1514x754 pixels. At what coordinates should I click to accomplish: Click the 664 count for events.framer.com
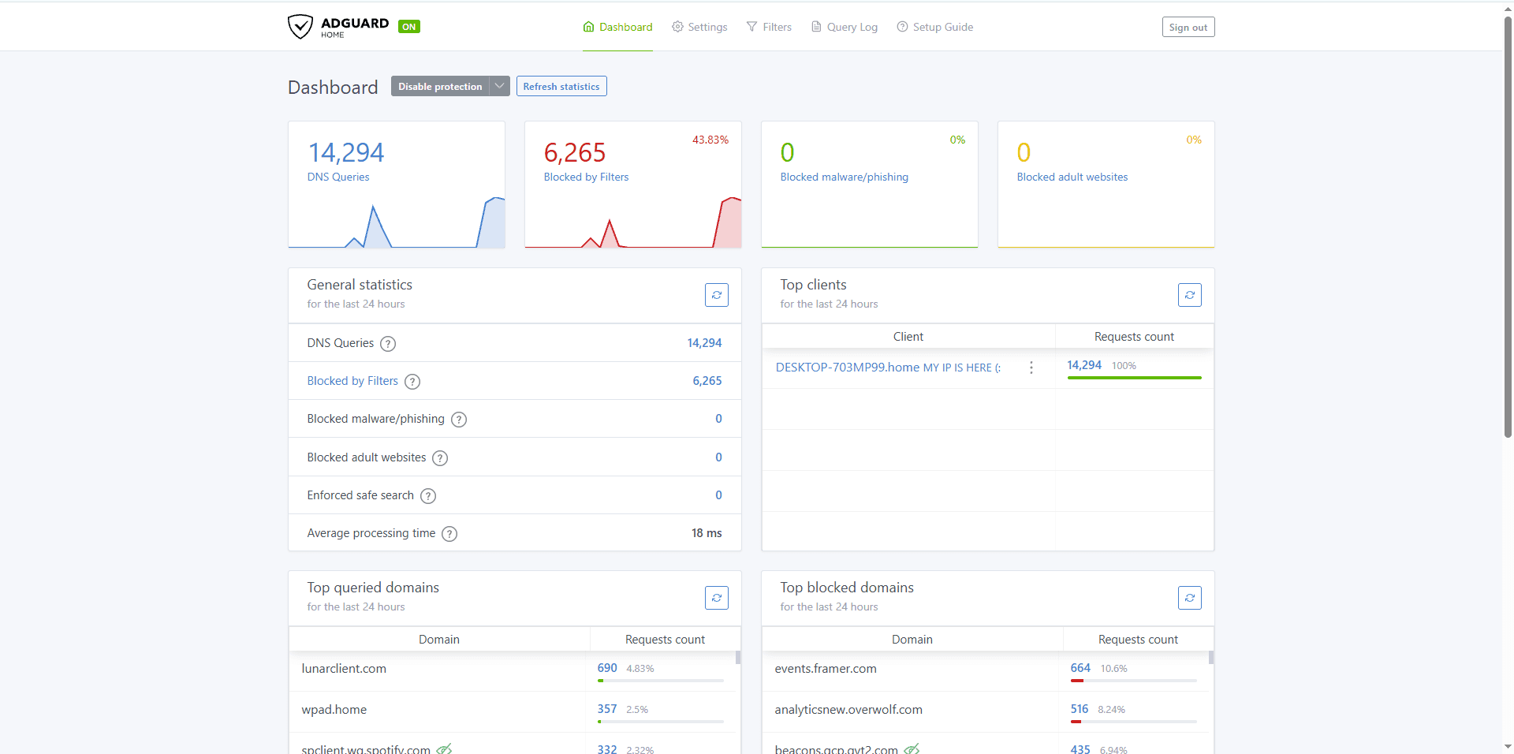(x=1080, y=668)
